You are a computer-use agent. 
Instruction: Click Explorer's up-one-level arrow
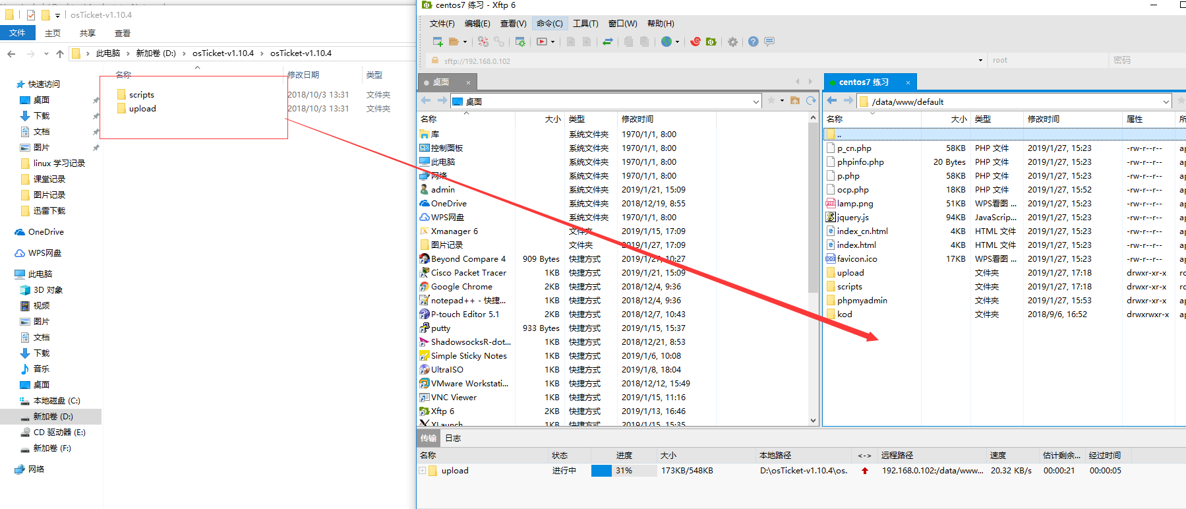point(60,53)
